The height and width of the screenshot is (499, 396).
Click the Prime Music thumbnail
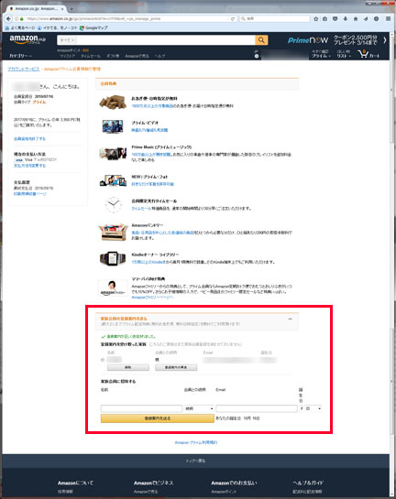[x=113, y=154]
